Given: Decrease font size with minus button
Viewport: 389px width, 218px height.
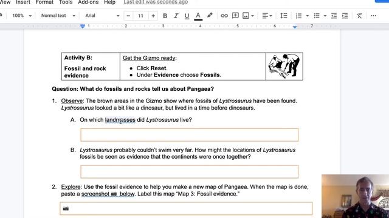Looking at the screenshot, I should 128,16.
